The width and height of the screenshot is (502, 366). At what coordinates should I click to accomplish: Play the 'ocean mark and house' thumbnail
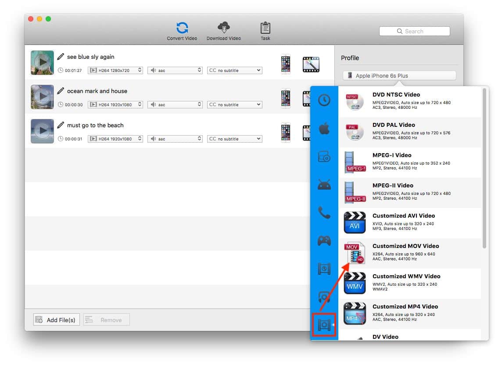(x=42, y=97)
